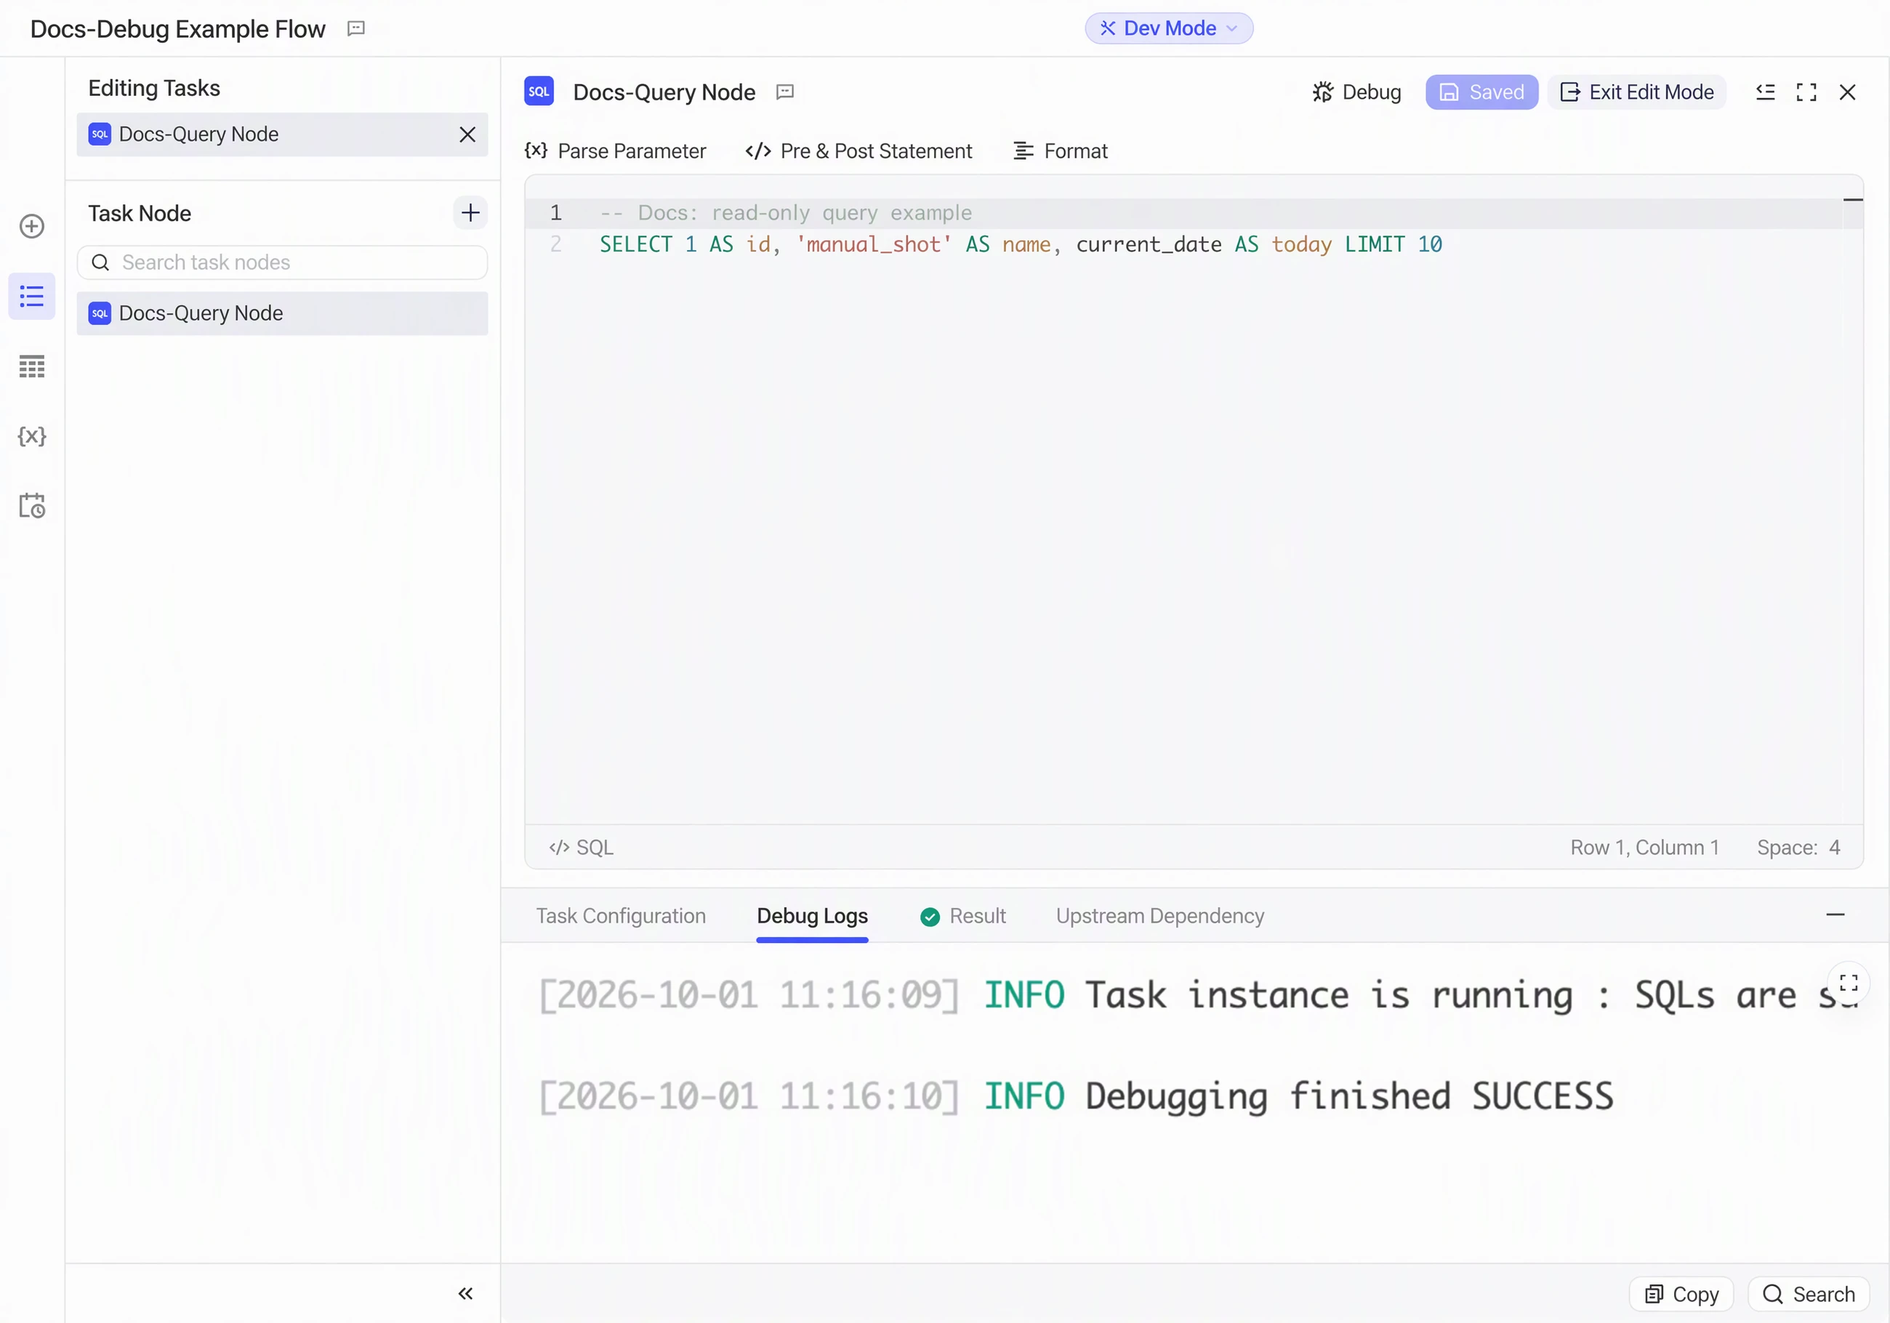The image size is (1890, 1323).
Task: Click the SQL node icon in editor header
Action: pyautogui.click(x=539, y=92)
